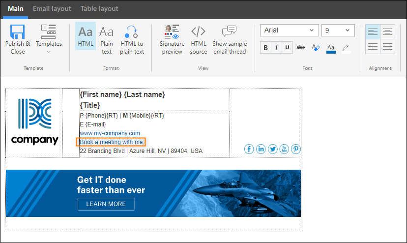Image resolution: width=407 pixels, height=243 pixels.
Task: Click the {Title} placeholder text
Action: click(x=90, y=105)
